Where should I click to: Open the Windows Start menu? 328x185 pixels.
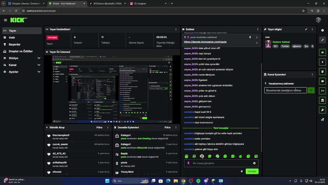107,181
